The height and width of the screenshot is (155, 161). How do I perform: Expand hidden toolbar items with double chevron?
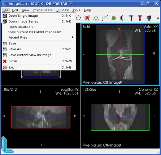pos(158,18)
